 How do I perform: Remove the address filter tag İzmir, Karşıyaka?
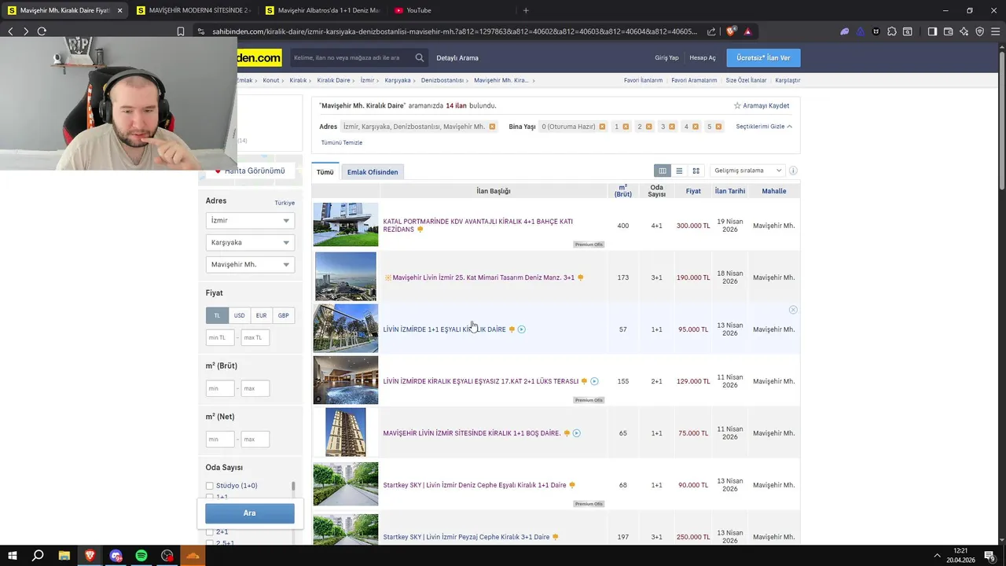pos(492,127)
